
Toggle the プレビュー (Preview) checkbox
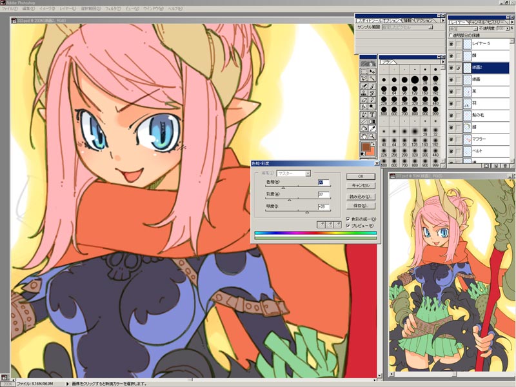tap(348, 226)
